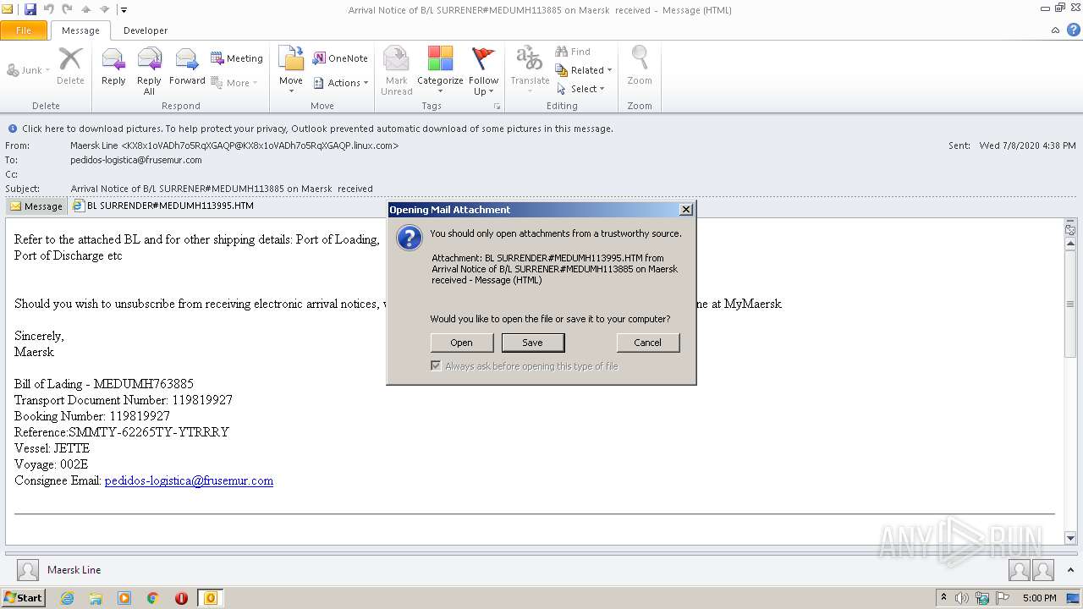This screenshot has width=1083, height=609.
Task: Click the Find tool in Editing
Action: click(x=573, y=52)
